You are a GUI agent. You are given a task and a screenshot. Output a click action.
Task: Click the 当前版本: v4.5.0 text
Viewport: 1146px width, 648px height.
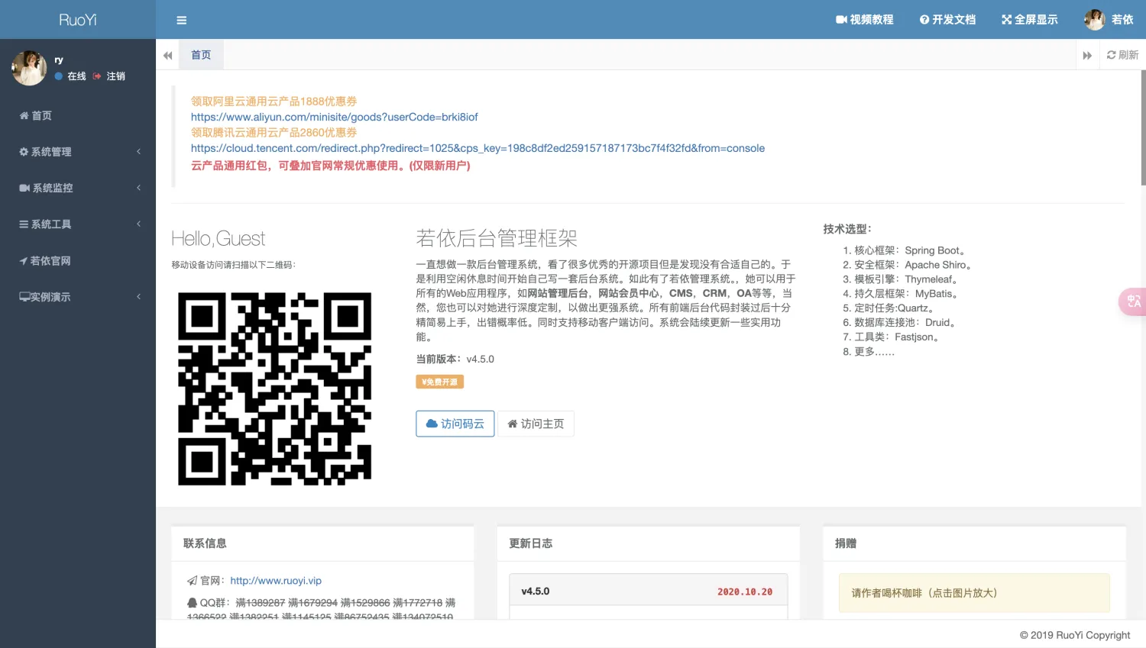(455, 359)
